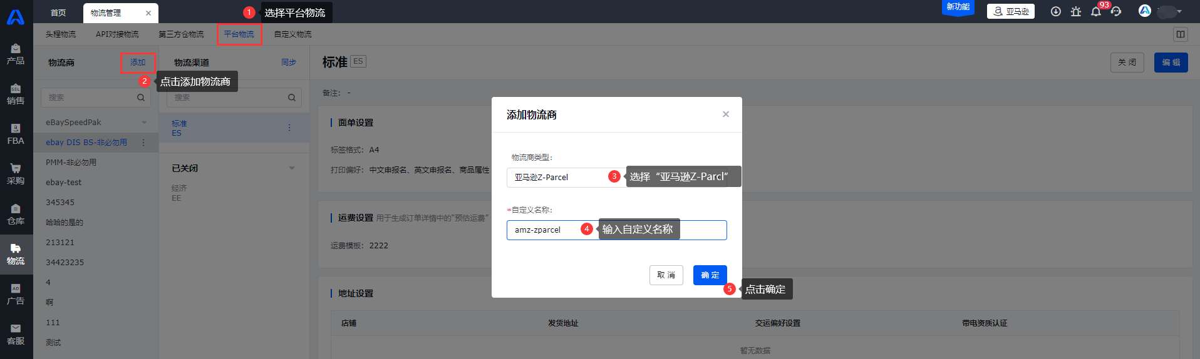Switch to the 首页 tab
This screenshot has width=1200, height=359.
click(58, 13)
